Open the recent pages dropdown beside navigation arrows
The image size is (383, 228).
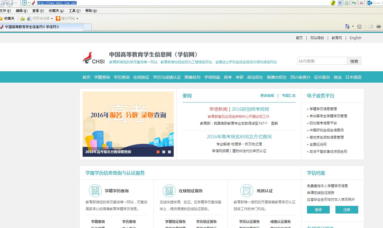[x=16, y=3]
